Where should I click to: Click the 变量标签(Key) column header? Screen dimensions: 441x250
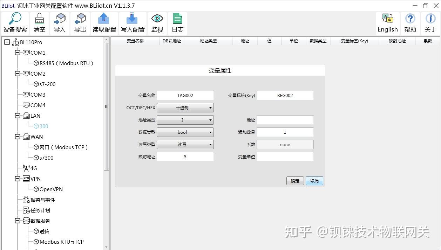coord(354,41)
